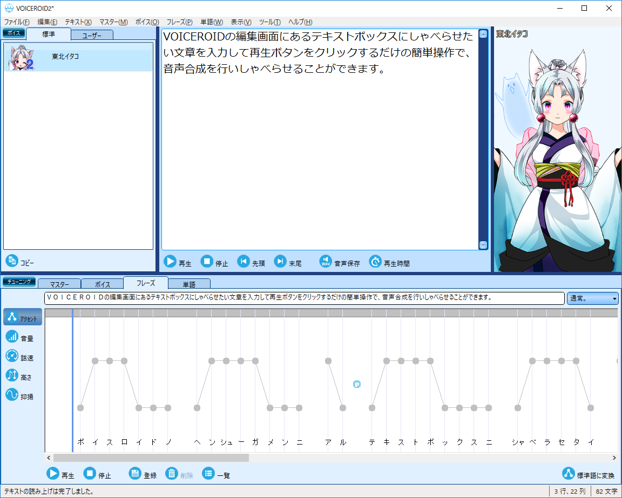Switch to the フレーズ tuning tab
The height and width of the screenshot is (498, 622).
tap(146, 283)
